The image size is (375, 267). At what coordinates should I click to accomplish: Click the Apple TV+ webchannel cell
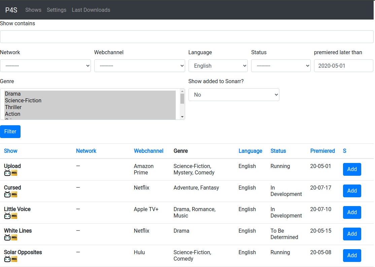146,209
